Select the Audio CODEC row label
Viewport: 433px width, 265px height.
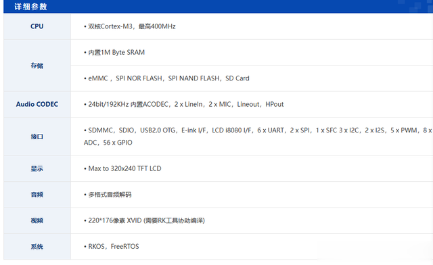click(37, 104)
